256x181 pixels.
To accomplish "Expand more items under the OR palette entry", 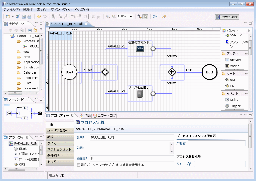I will [x=235, y=90].
